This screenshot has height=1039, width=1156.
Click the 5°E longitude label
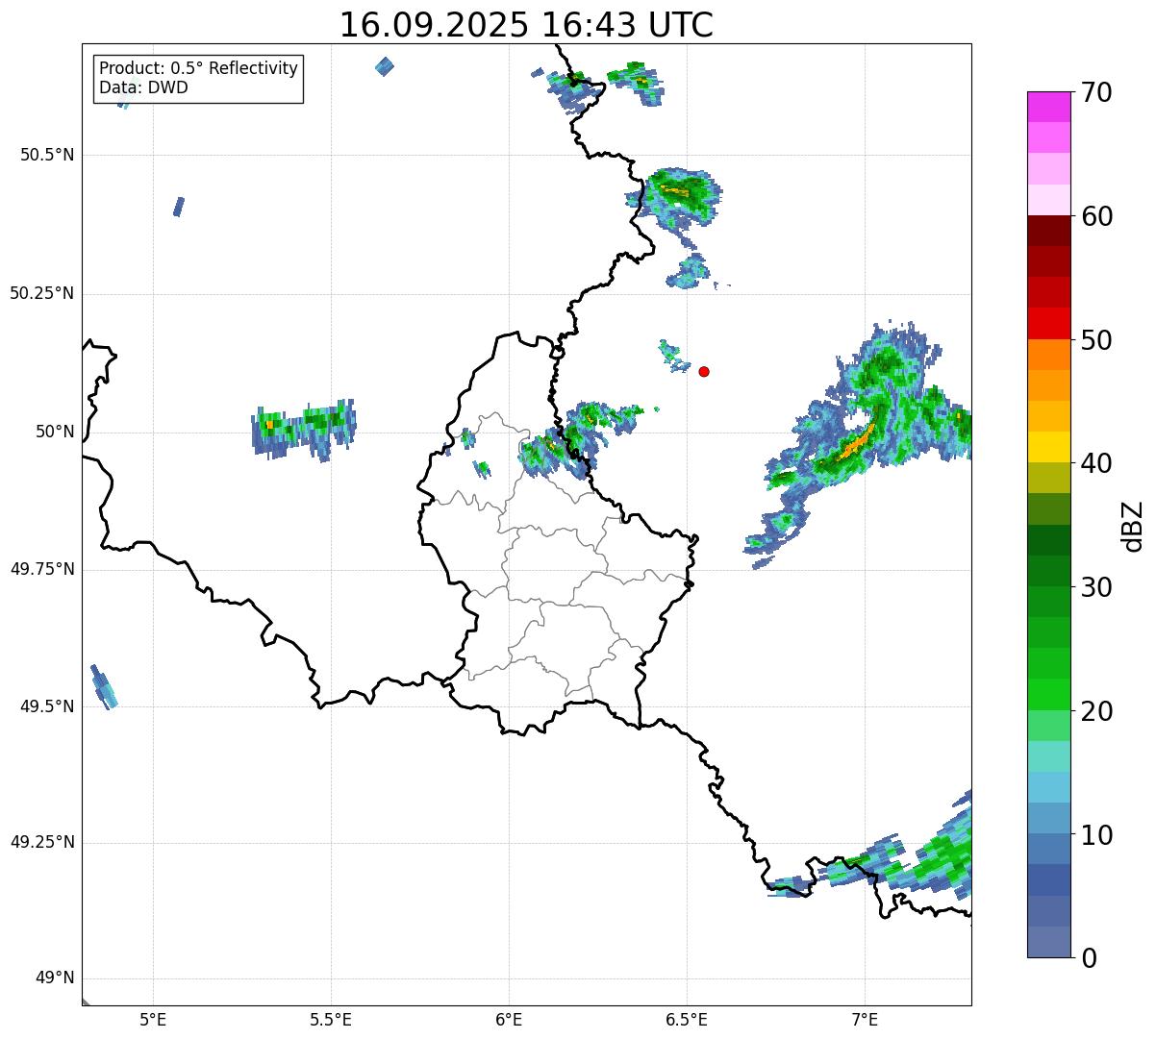pyautogui.click(x=153, y=1019)
